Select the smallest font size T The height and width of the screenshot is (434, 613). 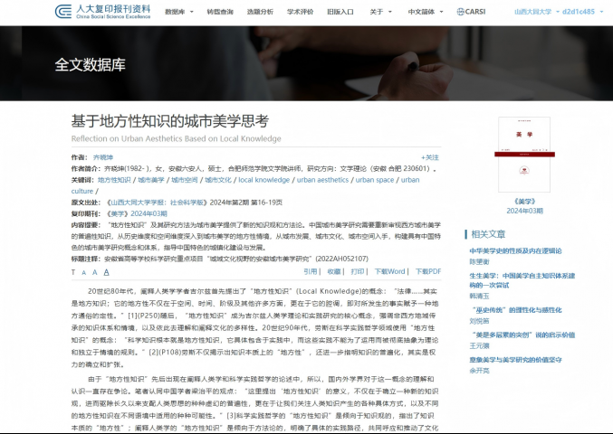[x=75, y=271]
